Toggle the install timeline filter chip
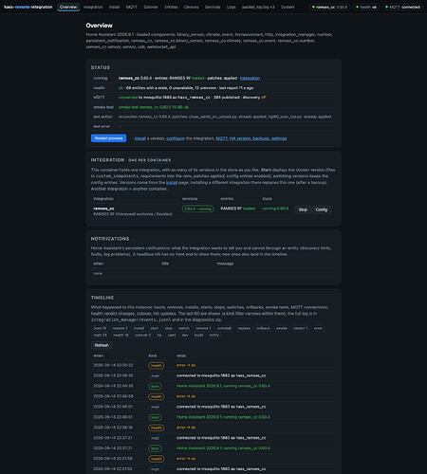 coord(139,328)
